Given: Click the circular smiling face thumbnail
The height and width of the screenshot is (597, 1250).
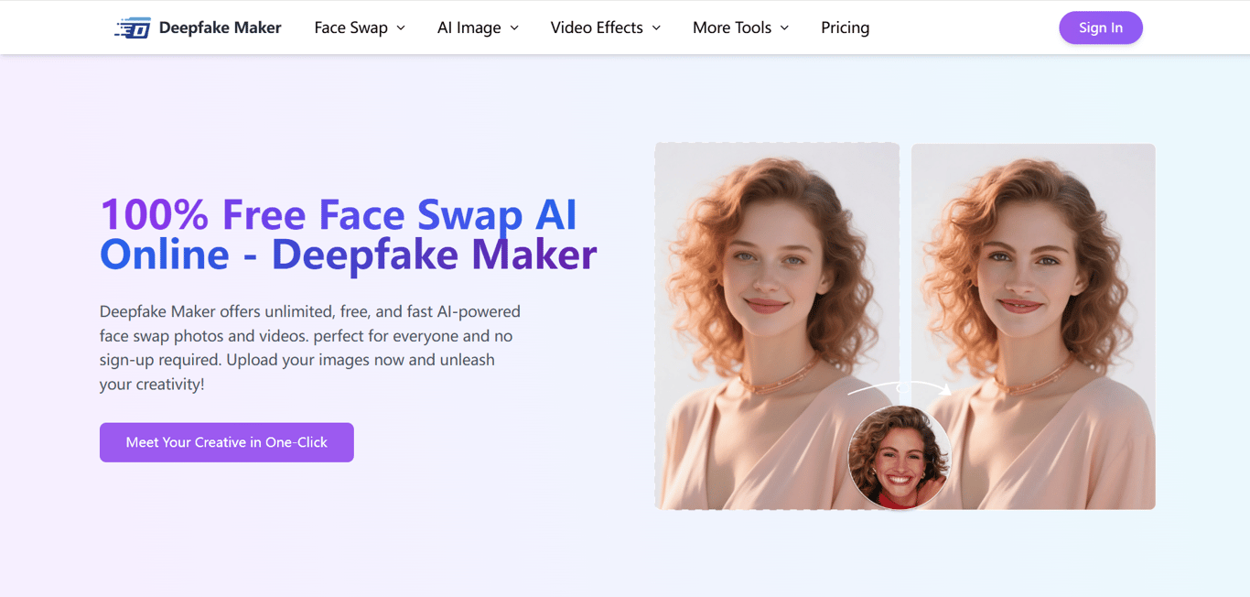Looking at the screenshot, I should click(x=900, y=458).
